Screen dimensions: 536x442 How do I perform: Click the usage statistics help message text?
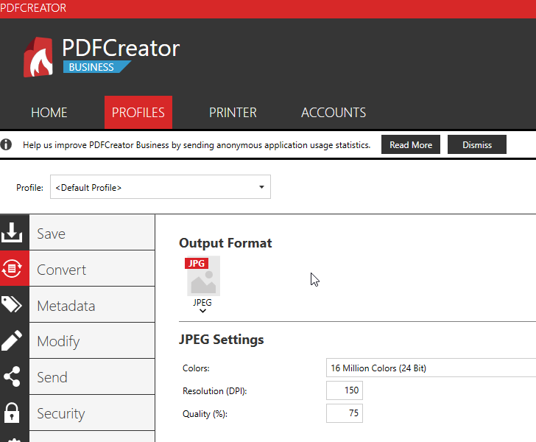pos(197,145)
